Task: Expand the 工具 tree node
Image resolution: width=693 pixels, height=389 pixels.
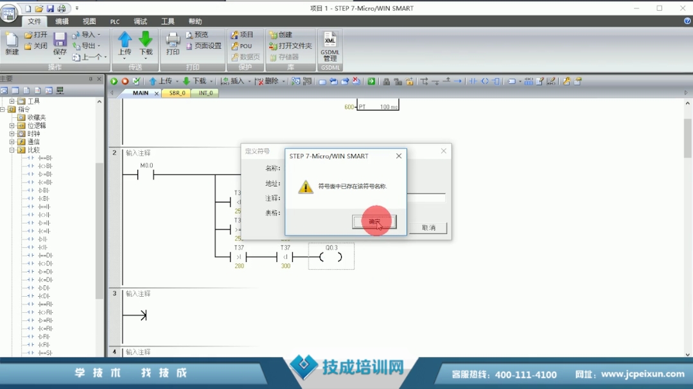Action: coord(12,101)
